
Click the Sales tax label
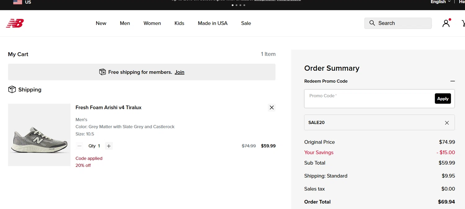click(x=314, y=189)
